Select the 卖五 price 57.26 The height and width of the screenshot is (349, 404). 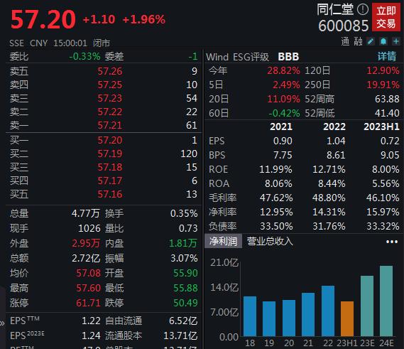(x=110, y=71)
